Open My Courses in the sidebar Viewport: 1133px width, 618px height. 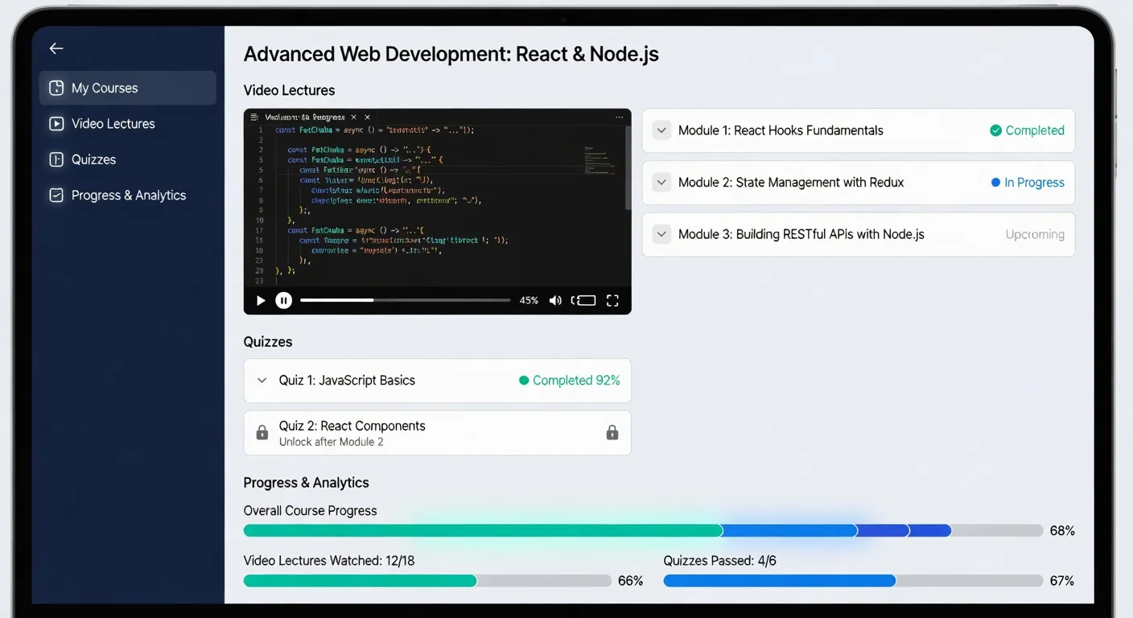click(128, 88)
